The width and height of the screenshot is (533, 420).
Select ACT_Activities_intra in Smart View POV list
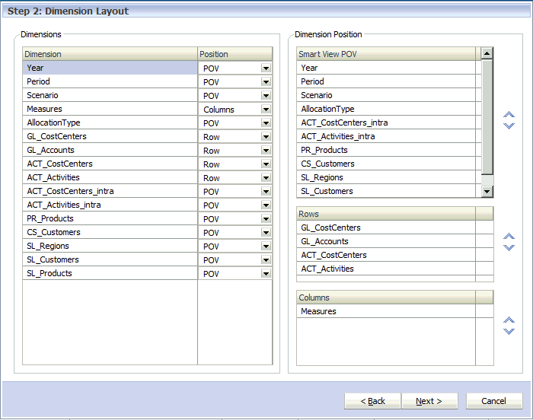tap(386, 136)
